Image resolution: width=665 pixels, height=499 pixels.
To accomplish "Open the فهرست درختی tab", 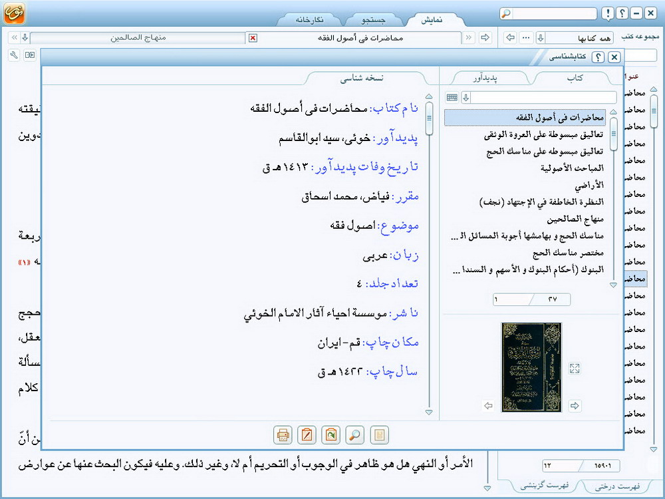I will point(617,486).
